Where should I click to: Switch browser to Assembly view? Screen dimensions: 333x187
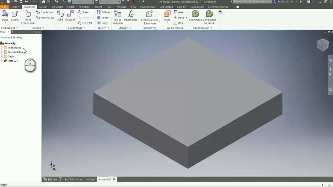tap(5, 38)
